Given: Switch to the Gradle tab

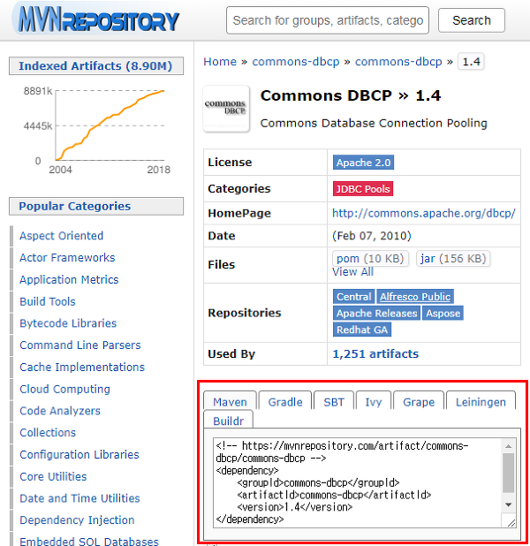Looking at the screenshot, I should pos(285,401).
